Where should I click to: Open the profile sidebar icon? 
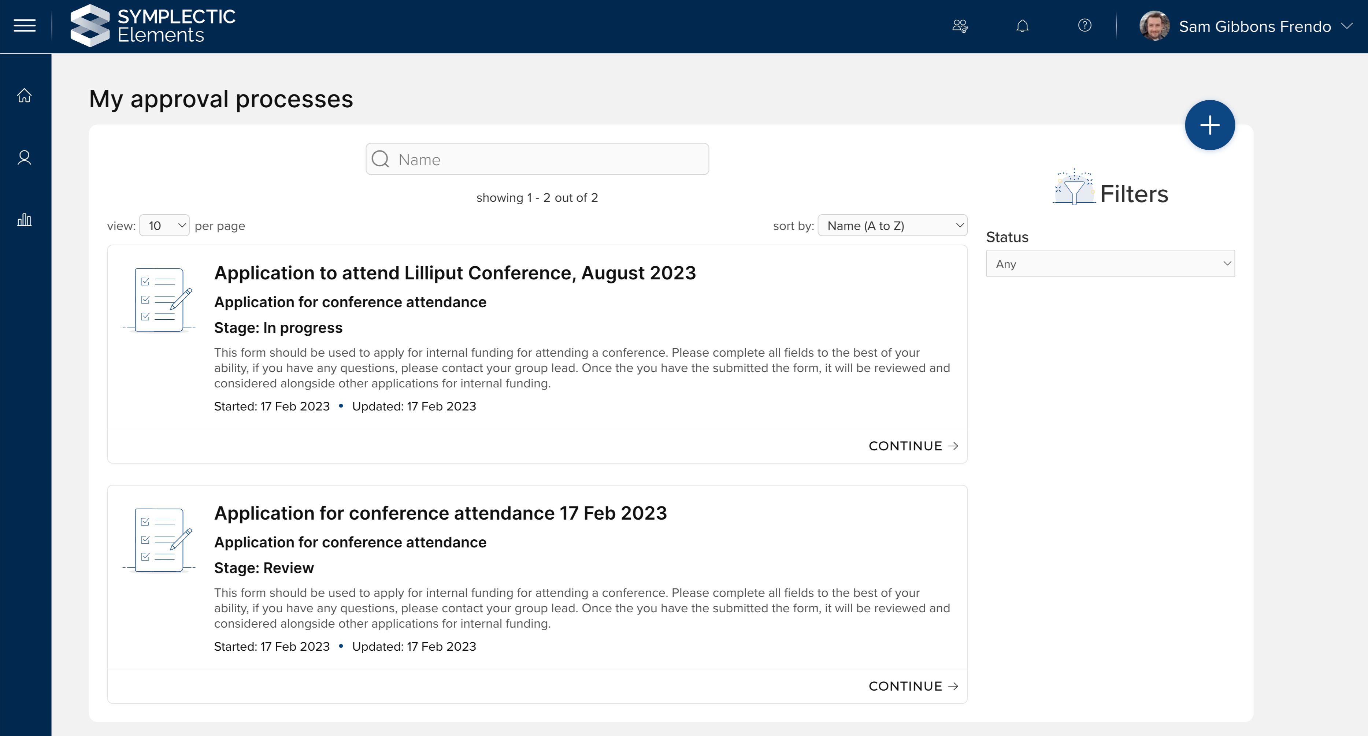coord(25,158)
